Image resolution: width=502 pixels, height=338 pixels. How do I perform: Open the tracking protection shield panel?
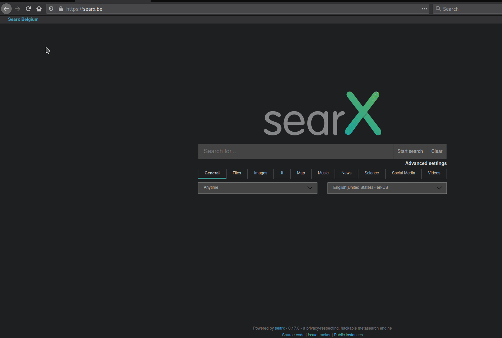tap(51, 9)
